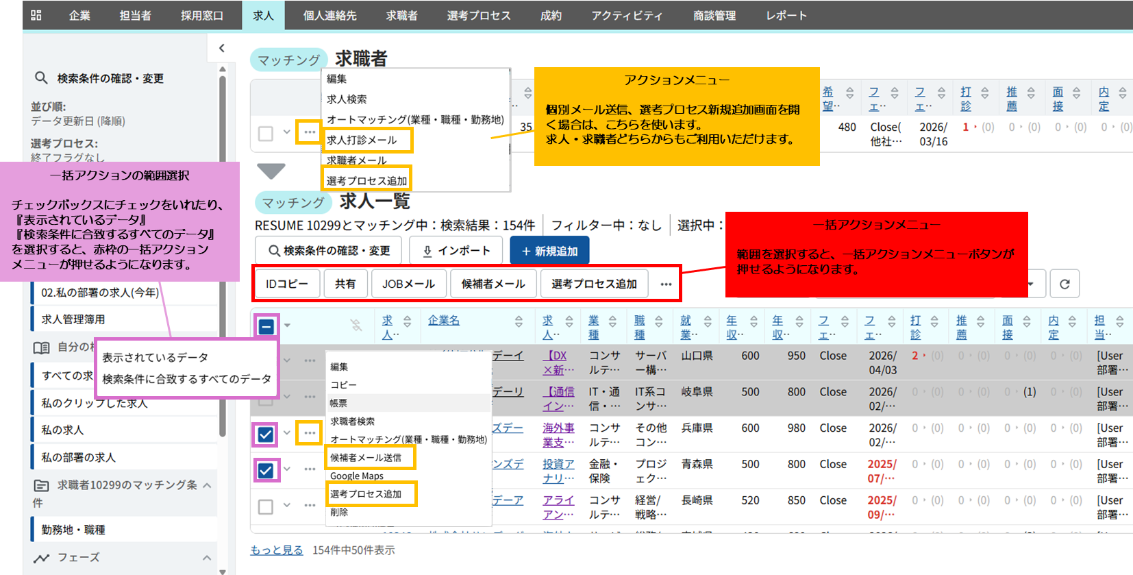Select 私のクリップした求人 in the sidebar list

point(95,403)
